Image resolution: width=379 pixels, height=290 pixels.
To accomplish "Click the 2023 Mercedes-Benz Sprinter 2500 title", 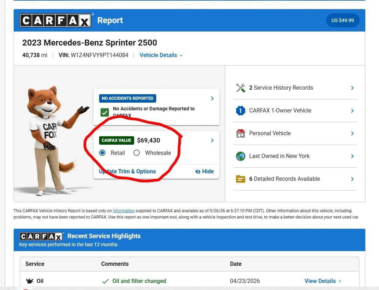I will [90, 43].
